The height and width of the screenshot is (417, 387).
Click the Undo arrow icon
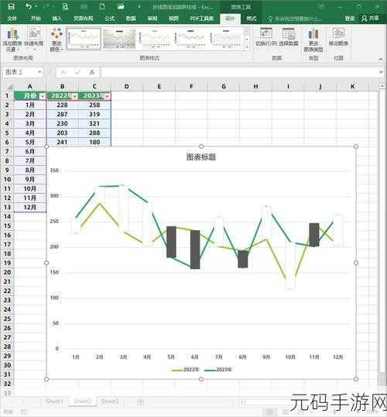coord(29,6)
